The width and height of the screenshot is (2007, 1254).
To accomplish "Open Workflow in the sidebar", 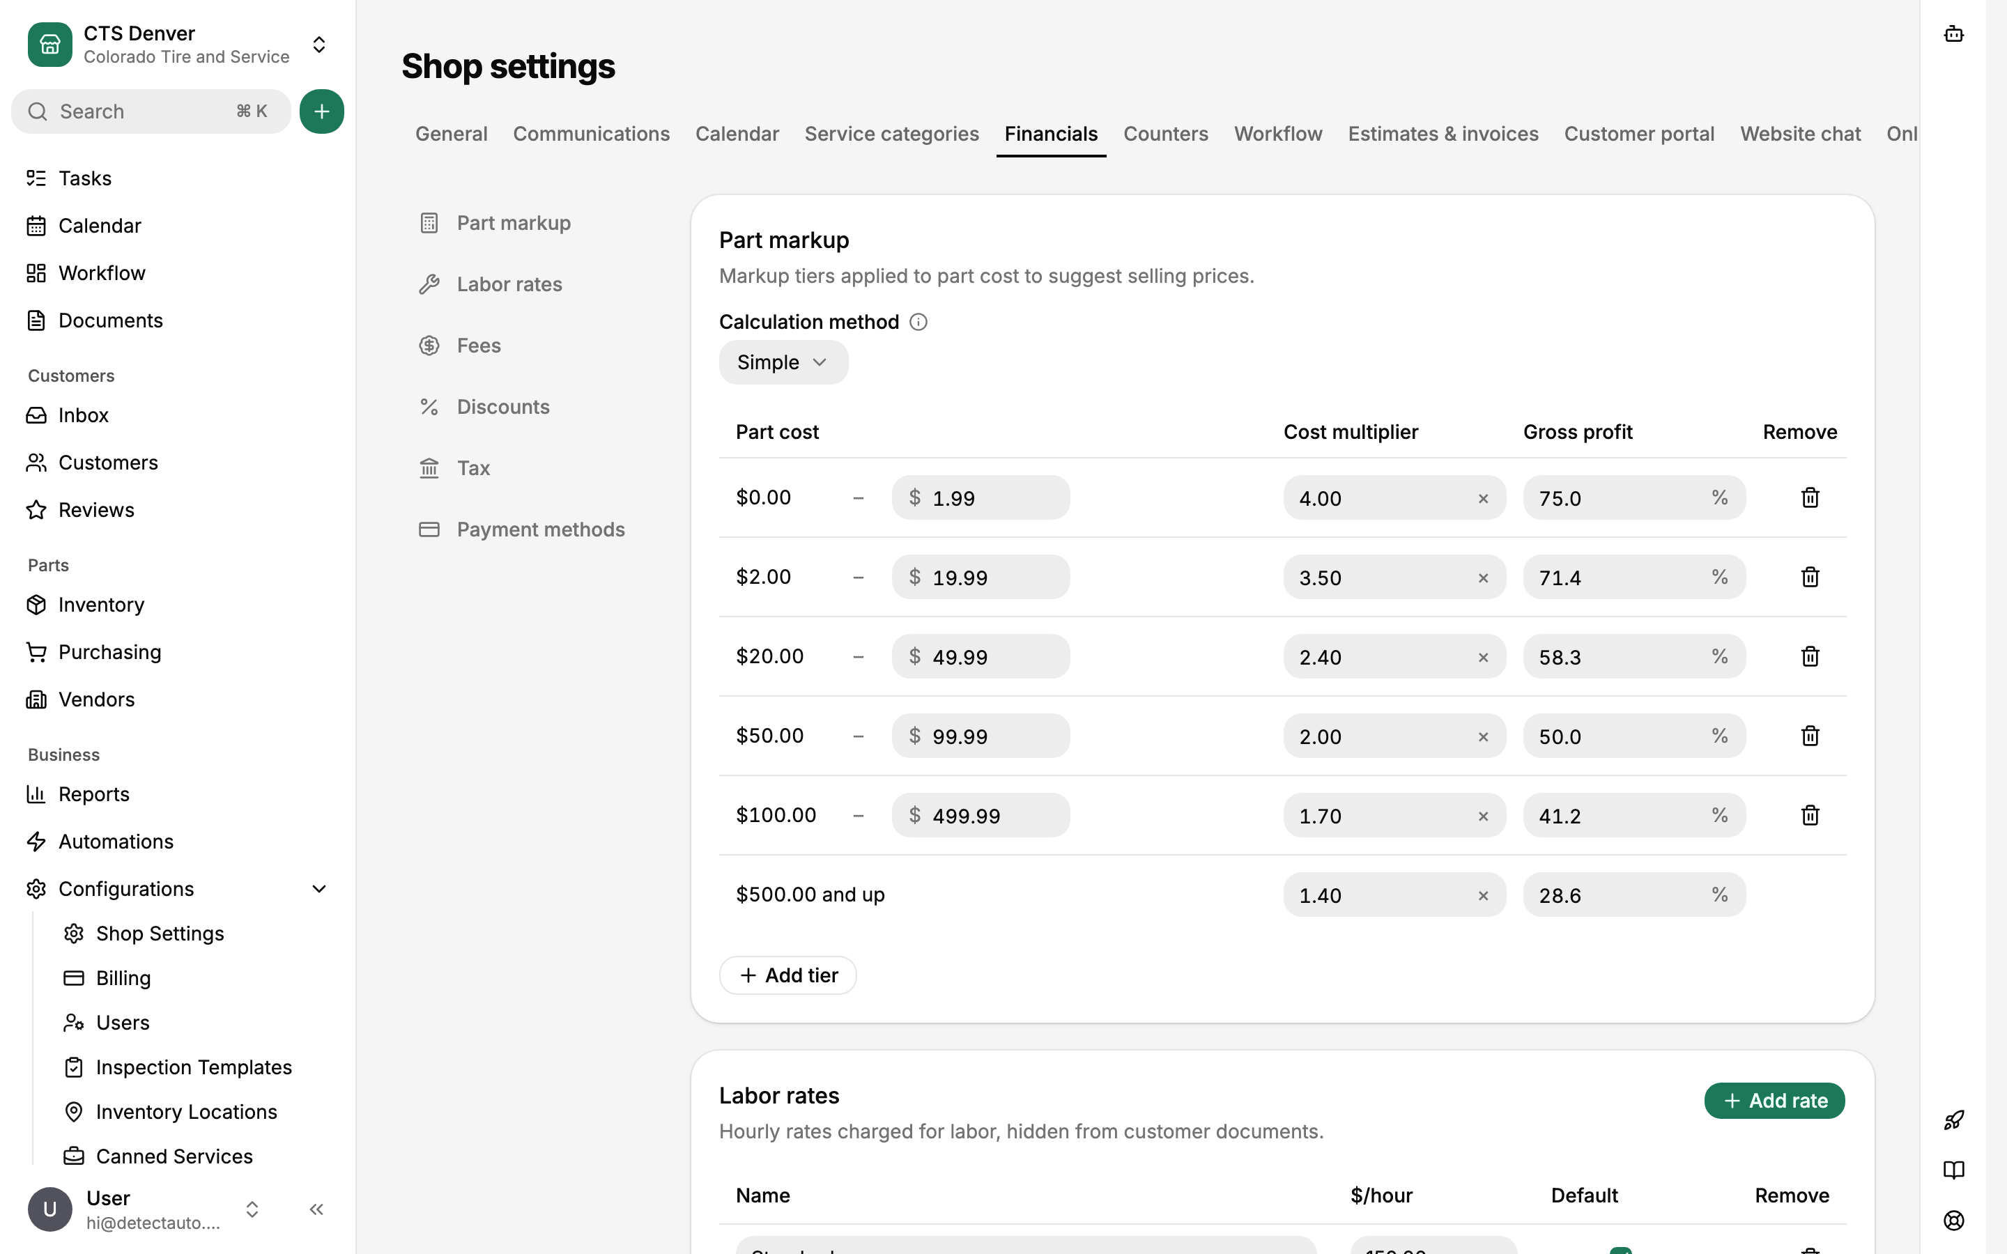I will point(178,273).
